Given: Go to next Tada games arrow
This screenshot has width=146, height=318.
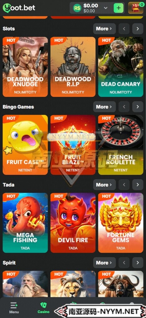Looking at the screenshot, I should tap(138, 185).
